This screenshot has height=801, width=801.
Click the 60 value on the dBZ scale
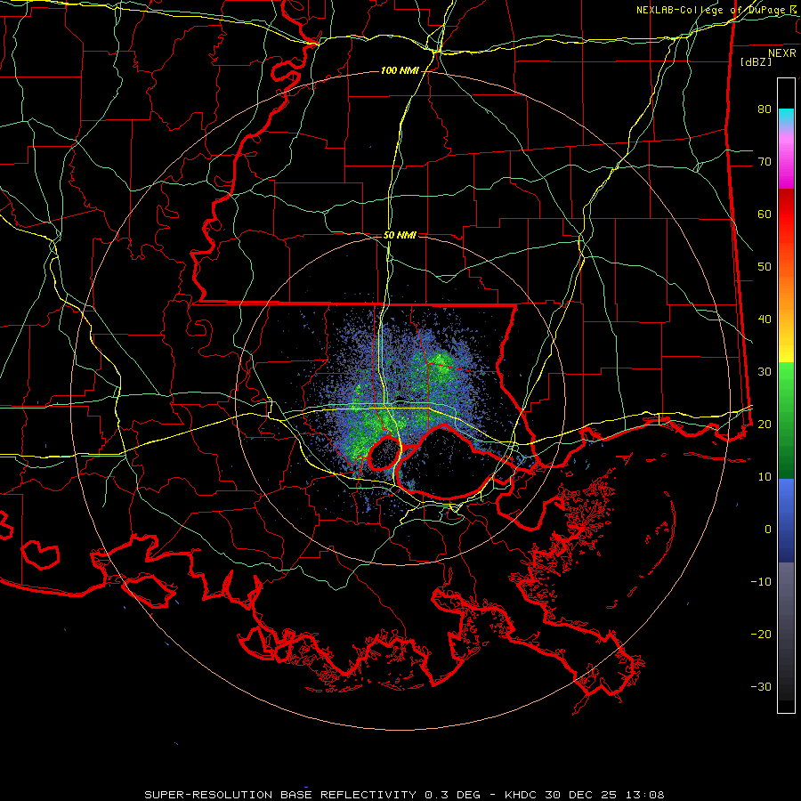click(x=765, y=214)
